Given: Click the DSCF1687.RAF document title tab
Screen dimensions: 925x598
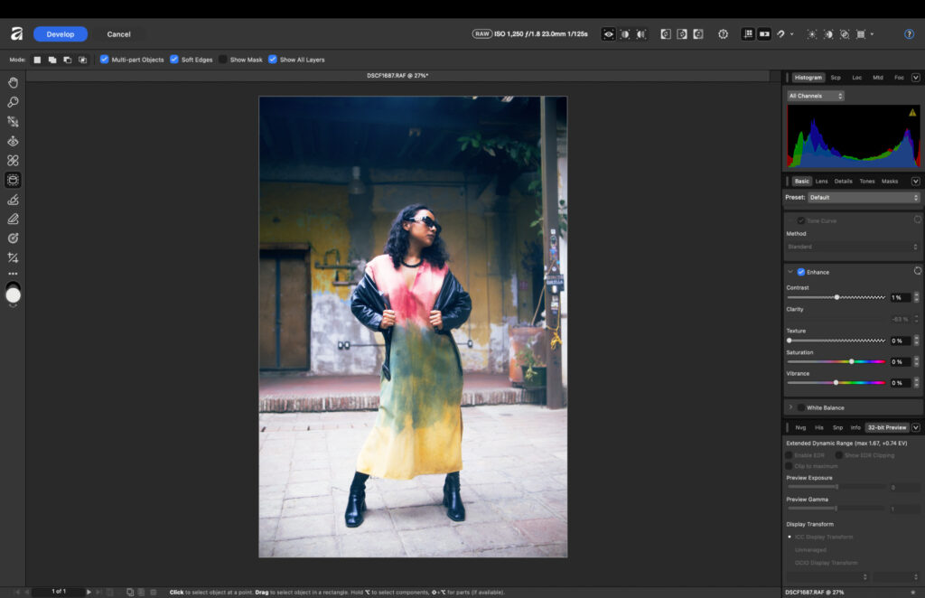Looking at the screenshot, I should pos(397,76).
